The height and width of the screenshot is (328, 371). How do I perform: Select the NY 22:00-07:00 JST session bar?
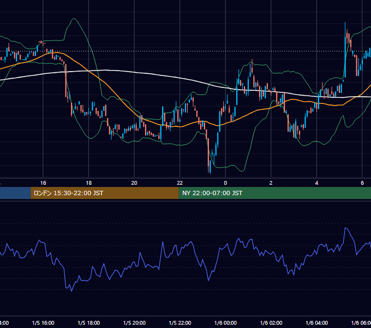click(274, 193)
